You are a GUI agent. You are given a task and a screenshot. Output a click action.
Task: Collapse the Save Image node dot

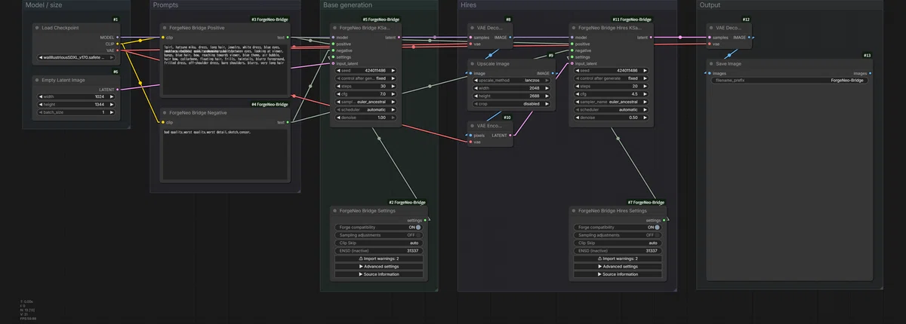(710, 64)
